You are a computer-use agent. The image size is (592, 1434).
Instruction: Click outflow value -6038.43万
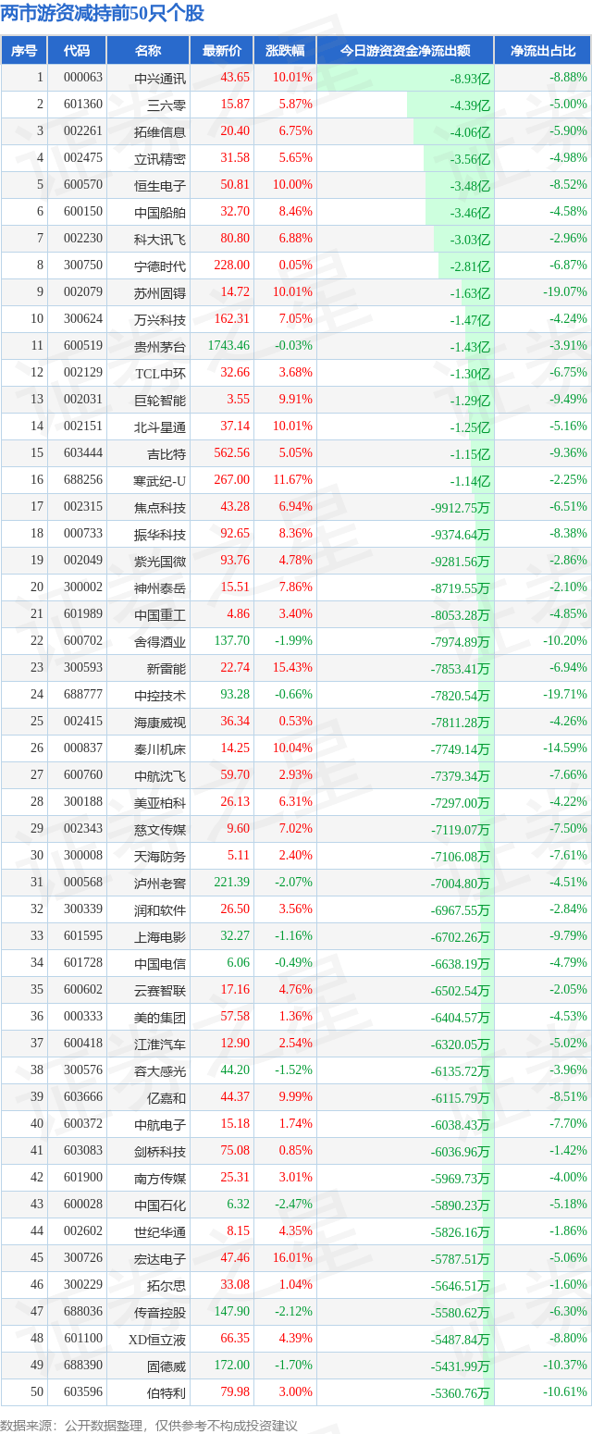(x=460, y=1124)
